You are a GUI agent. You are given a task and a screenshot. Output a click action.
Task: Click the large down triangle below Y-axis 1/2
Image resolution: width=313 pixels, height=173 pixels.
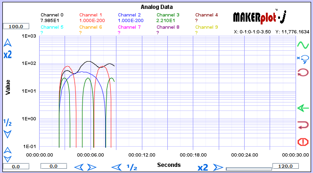[x=8, y=134]
